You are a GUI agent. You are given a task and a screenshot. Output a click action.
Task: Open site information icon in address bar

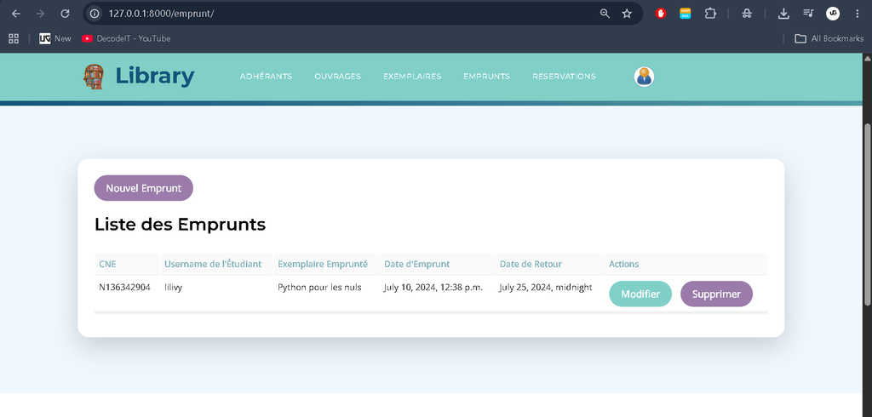pyautogui.click(x=95, y=14)
